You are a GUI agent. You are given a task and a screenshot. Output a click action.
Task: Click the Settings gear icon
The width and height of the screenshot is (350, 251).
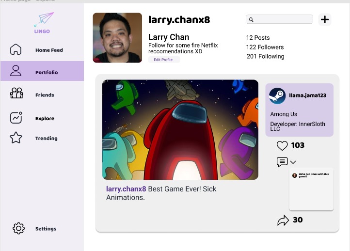click(x=18, y=228)
